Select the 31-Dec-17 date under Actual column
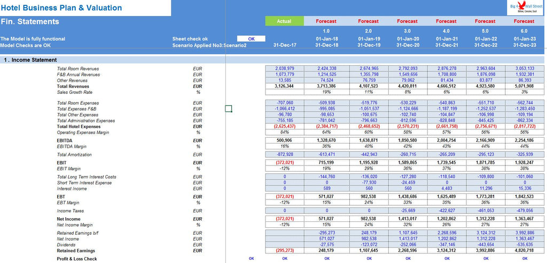The image size is (547, 263). (284, 45)
